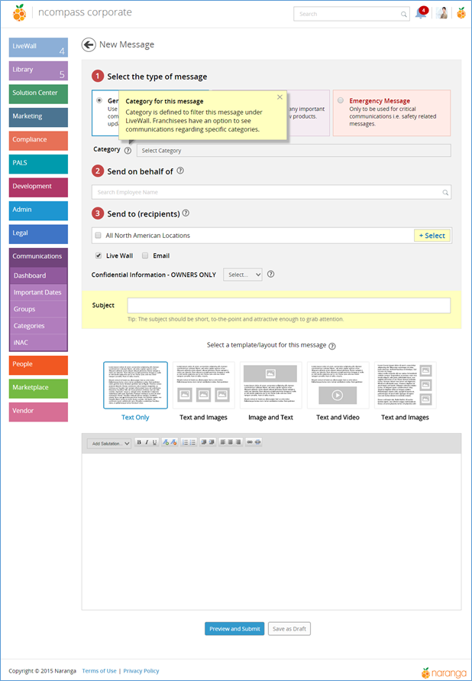This screenshot has height=681, width=472.
Task: Open the PALS section
Action: 38,165
